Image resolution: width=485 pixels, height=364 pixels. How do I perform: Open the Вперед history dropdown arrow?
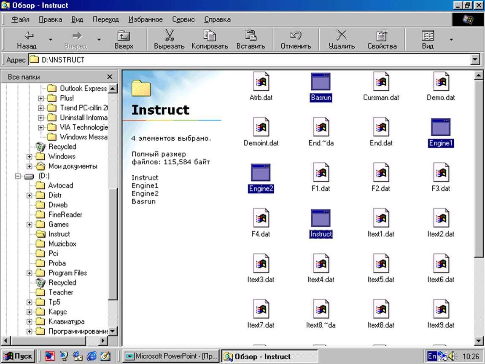99,40
